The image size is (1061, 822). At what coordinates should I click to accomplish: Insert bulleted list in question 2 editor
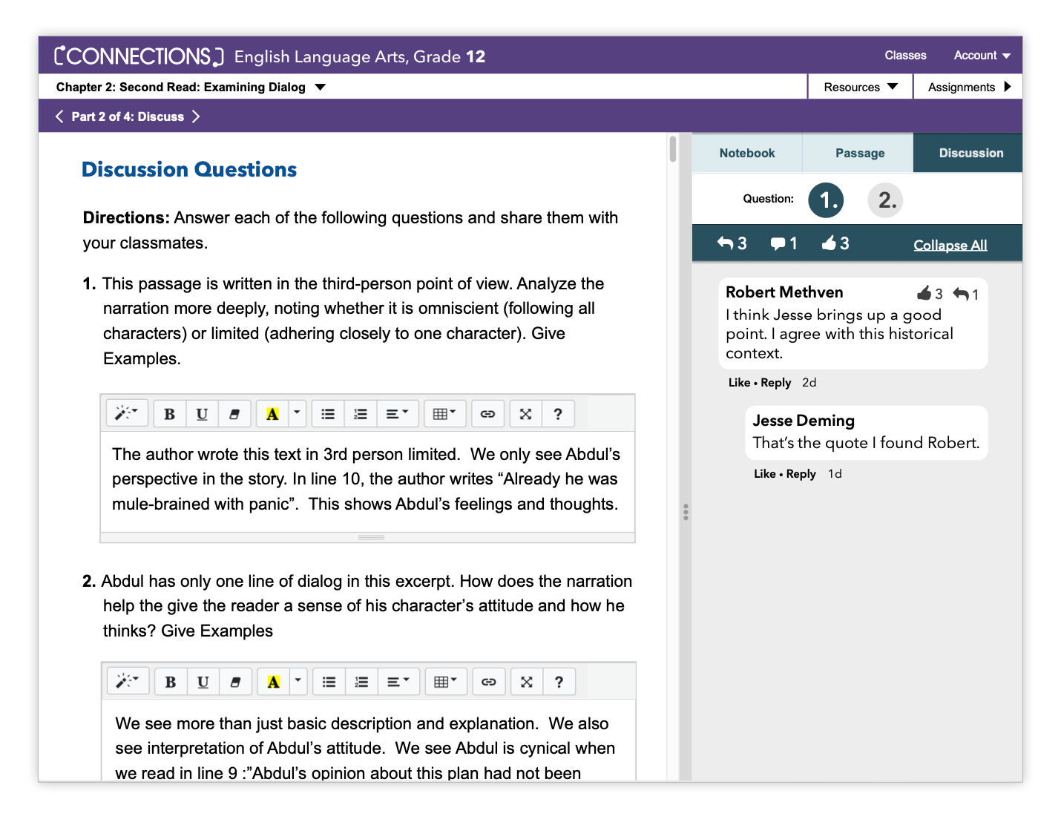click(x=329, y=681)
